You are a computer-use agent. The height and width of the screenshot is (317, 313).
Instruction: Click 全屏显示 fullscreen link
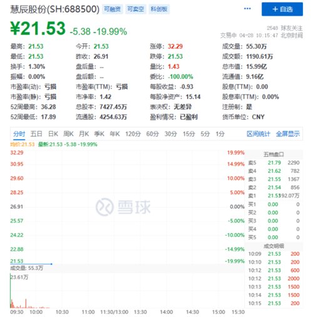[x=288, y=134]
